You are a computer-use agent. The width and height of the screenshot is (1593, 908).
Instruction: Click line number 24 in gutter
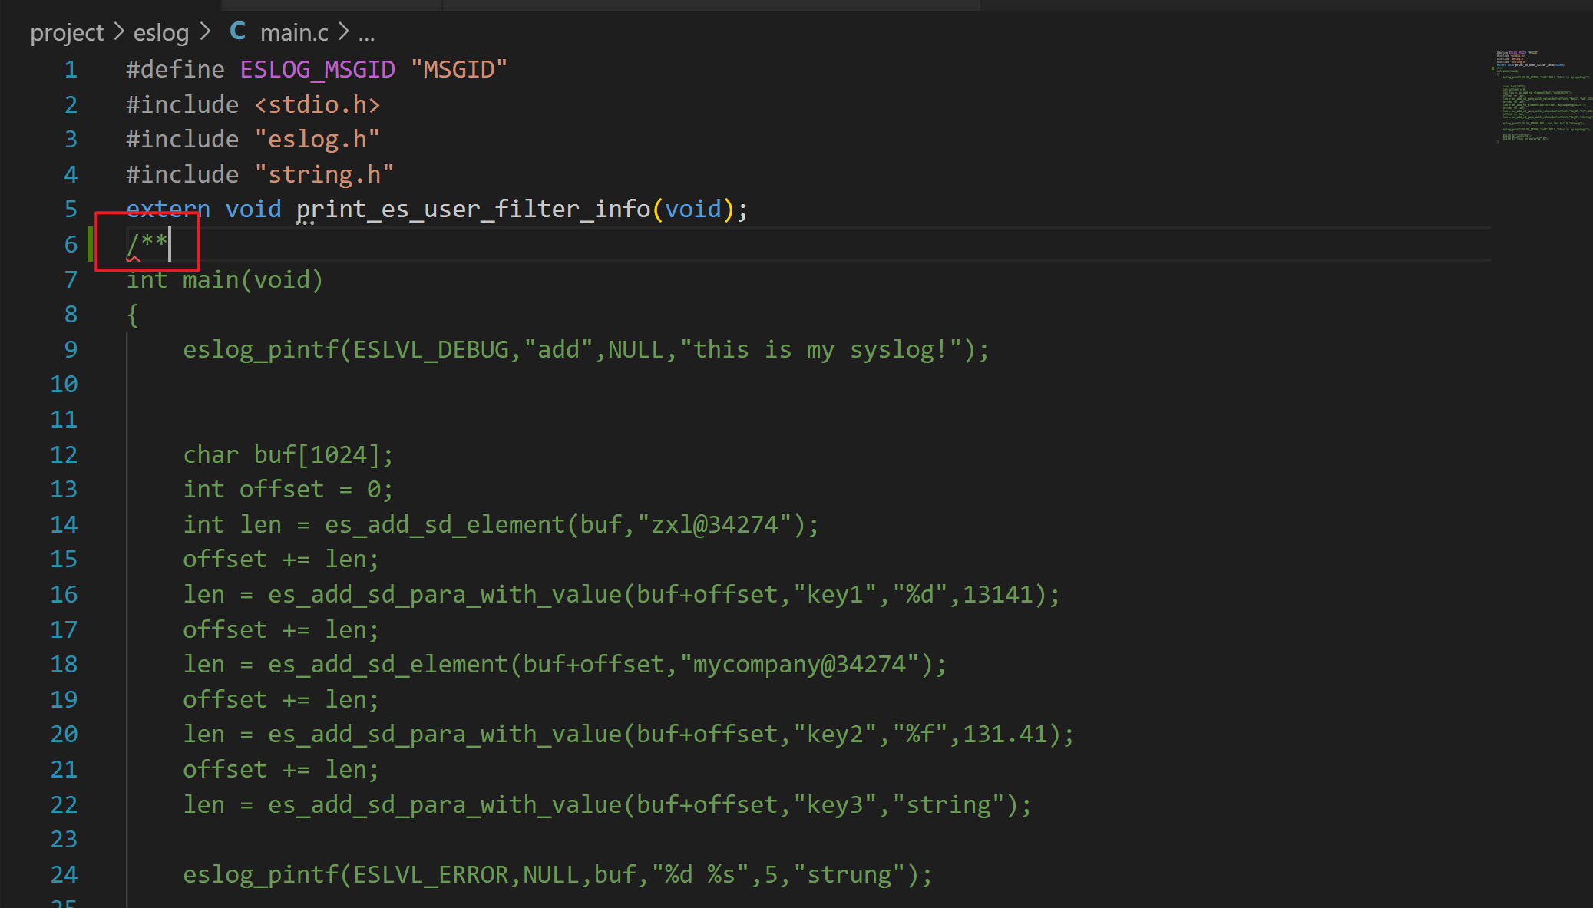pos(64,875)
